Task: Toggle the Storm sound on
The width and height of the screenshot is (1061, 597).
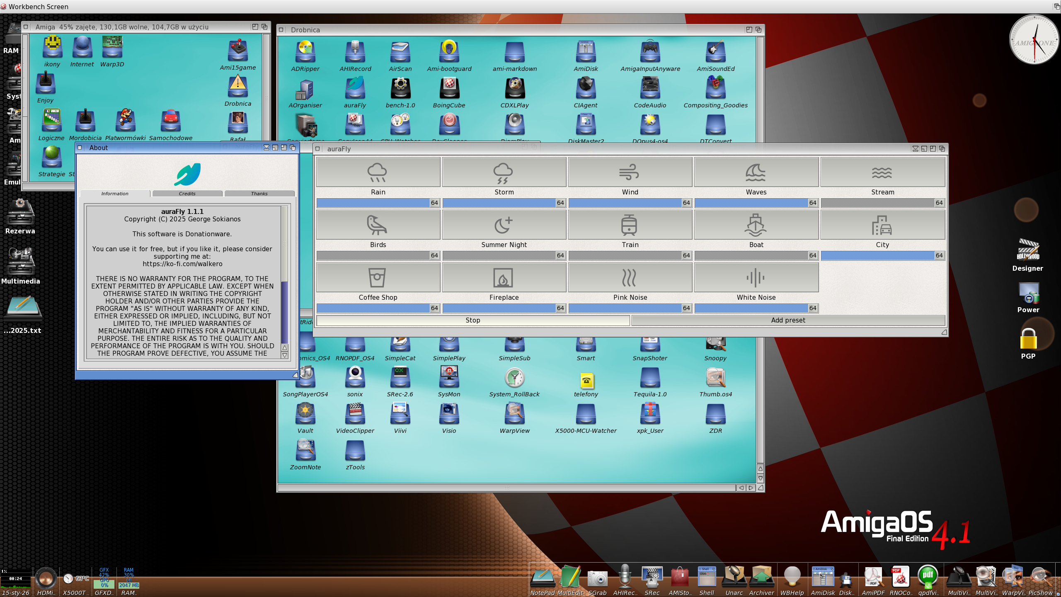Action: pos(504,172)
